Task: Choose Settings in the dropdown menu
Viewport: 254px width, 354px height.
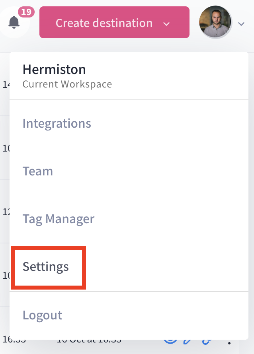Action: coord(46,266)
